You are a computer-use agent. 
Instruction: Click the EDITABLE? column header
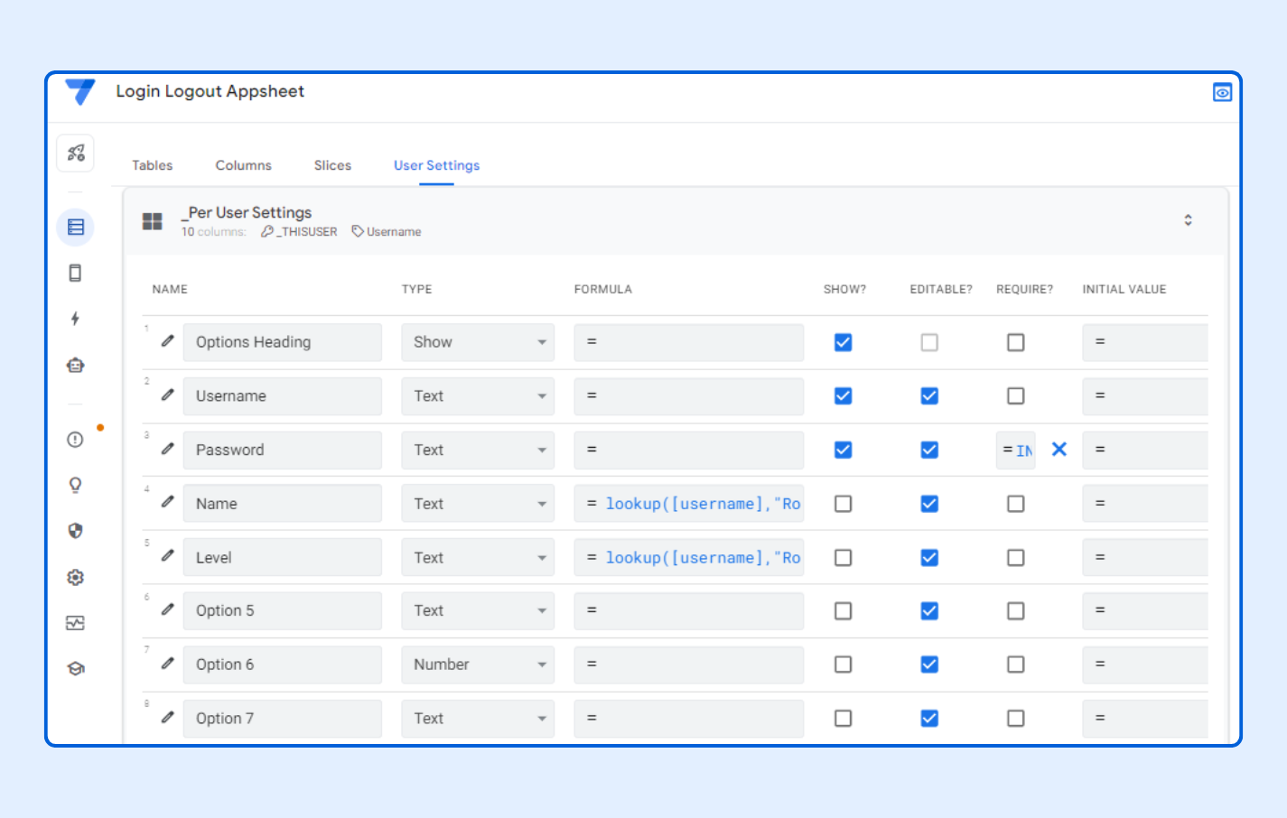coord(941,289)
